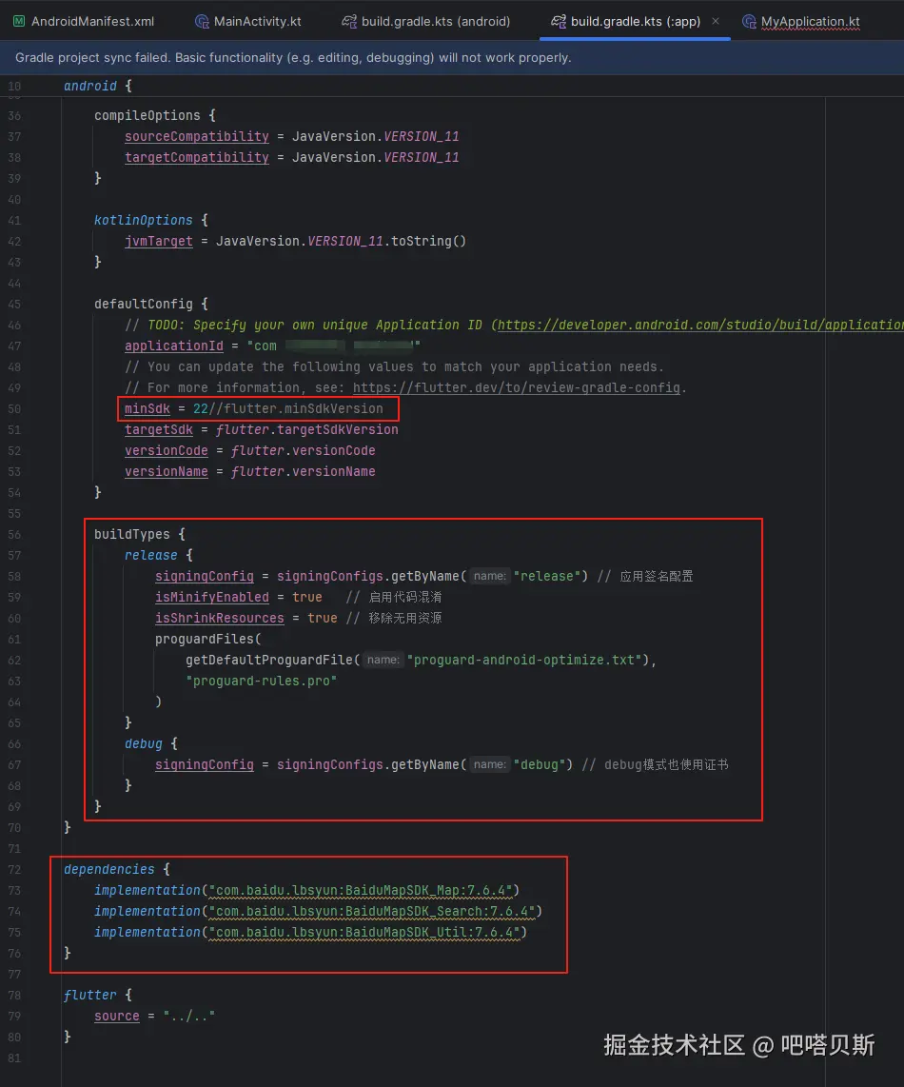Click 'kotlinOptions {' on line 41
This screenshot has width=904, height=1087.
point(151,220)
